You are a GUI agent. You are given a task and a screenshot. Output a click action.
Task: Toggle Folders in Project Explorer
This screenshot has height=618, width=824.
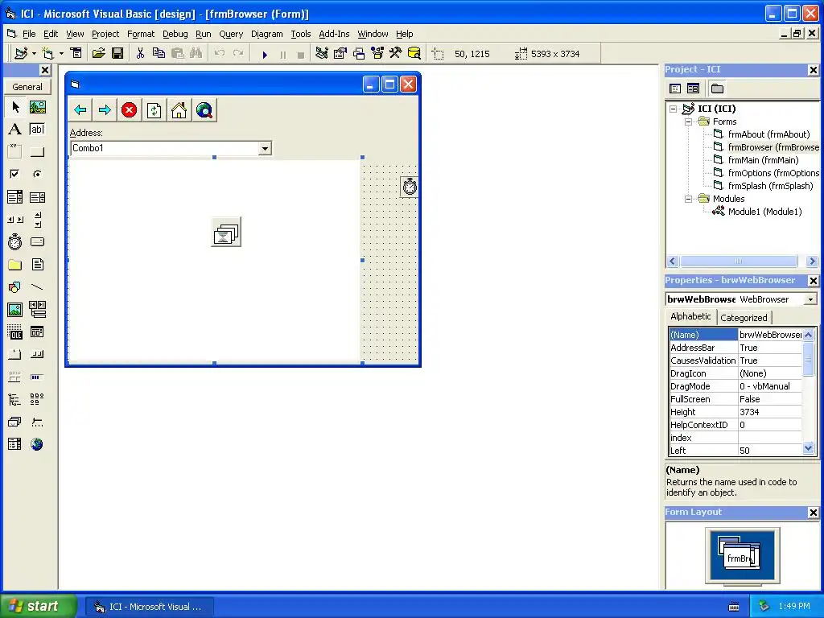[717, 89]
